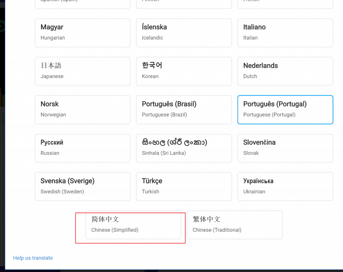Screen dimensions: 343x272
Task: Select Magyar (Hungarian) language
Action: 83,33
